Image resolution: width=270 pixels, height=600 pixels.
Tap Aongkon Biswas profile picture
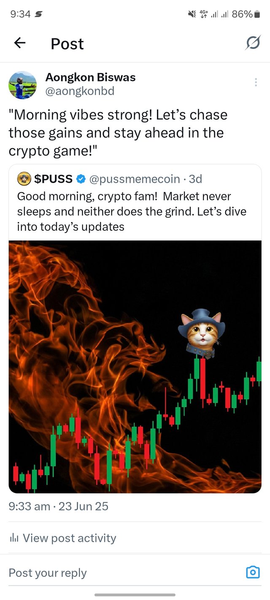tap(22, 85)
